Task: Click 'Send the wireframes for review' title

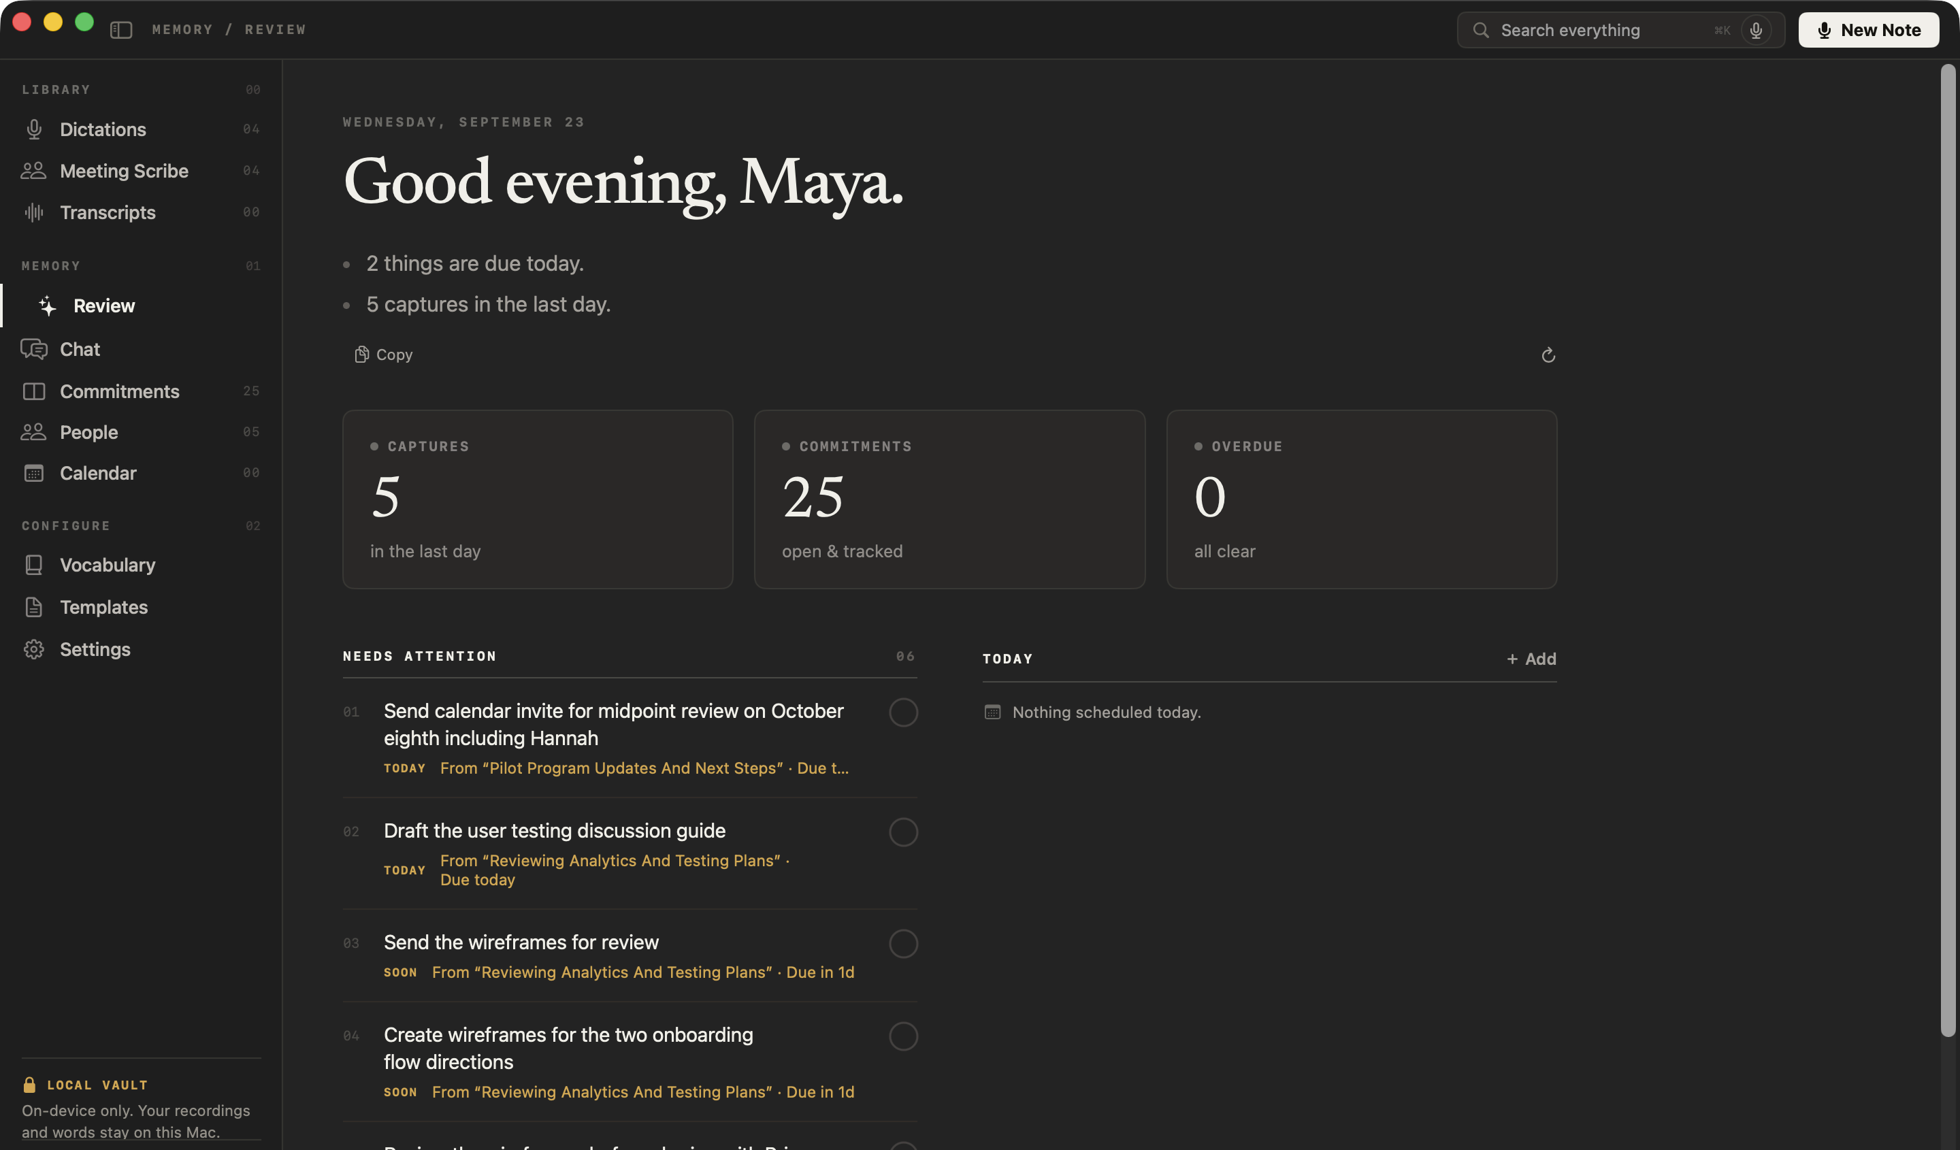Action: pos(521,942)
